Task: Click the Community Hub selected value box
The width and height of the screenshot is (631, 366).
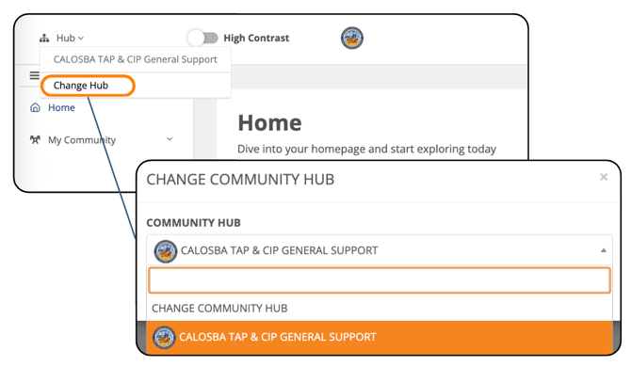Action: pos(380,250)
